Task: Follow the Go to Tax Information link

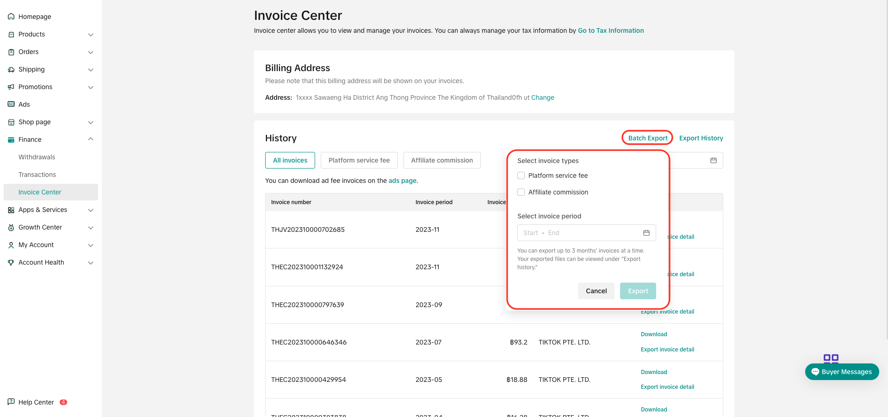Action: [610, 30]
